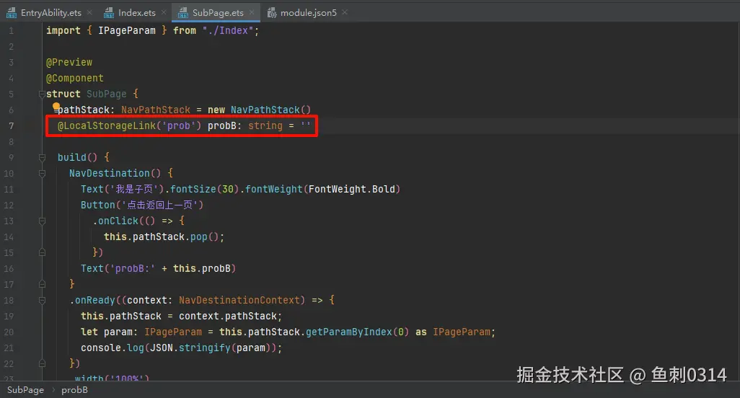The image size is (740, 398).
Task: Click the @Preview decorator text
Action: point(69,62)
